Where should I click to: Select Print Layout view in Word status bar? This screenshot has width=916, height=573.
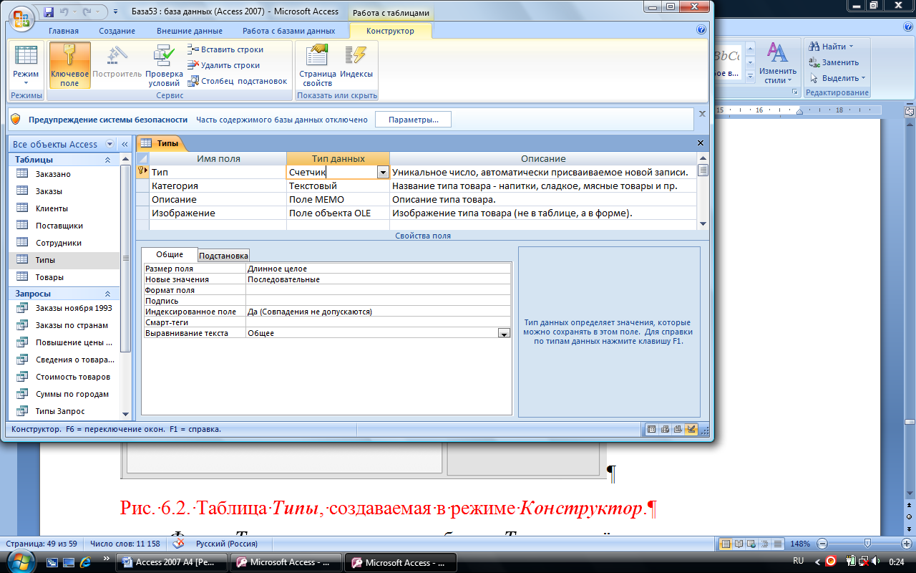(x=726, y=544)
